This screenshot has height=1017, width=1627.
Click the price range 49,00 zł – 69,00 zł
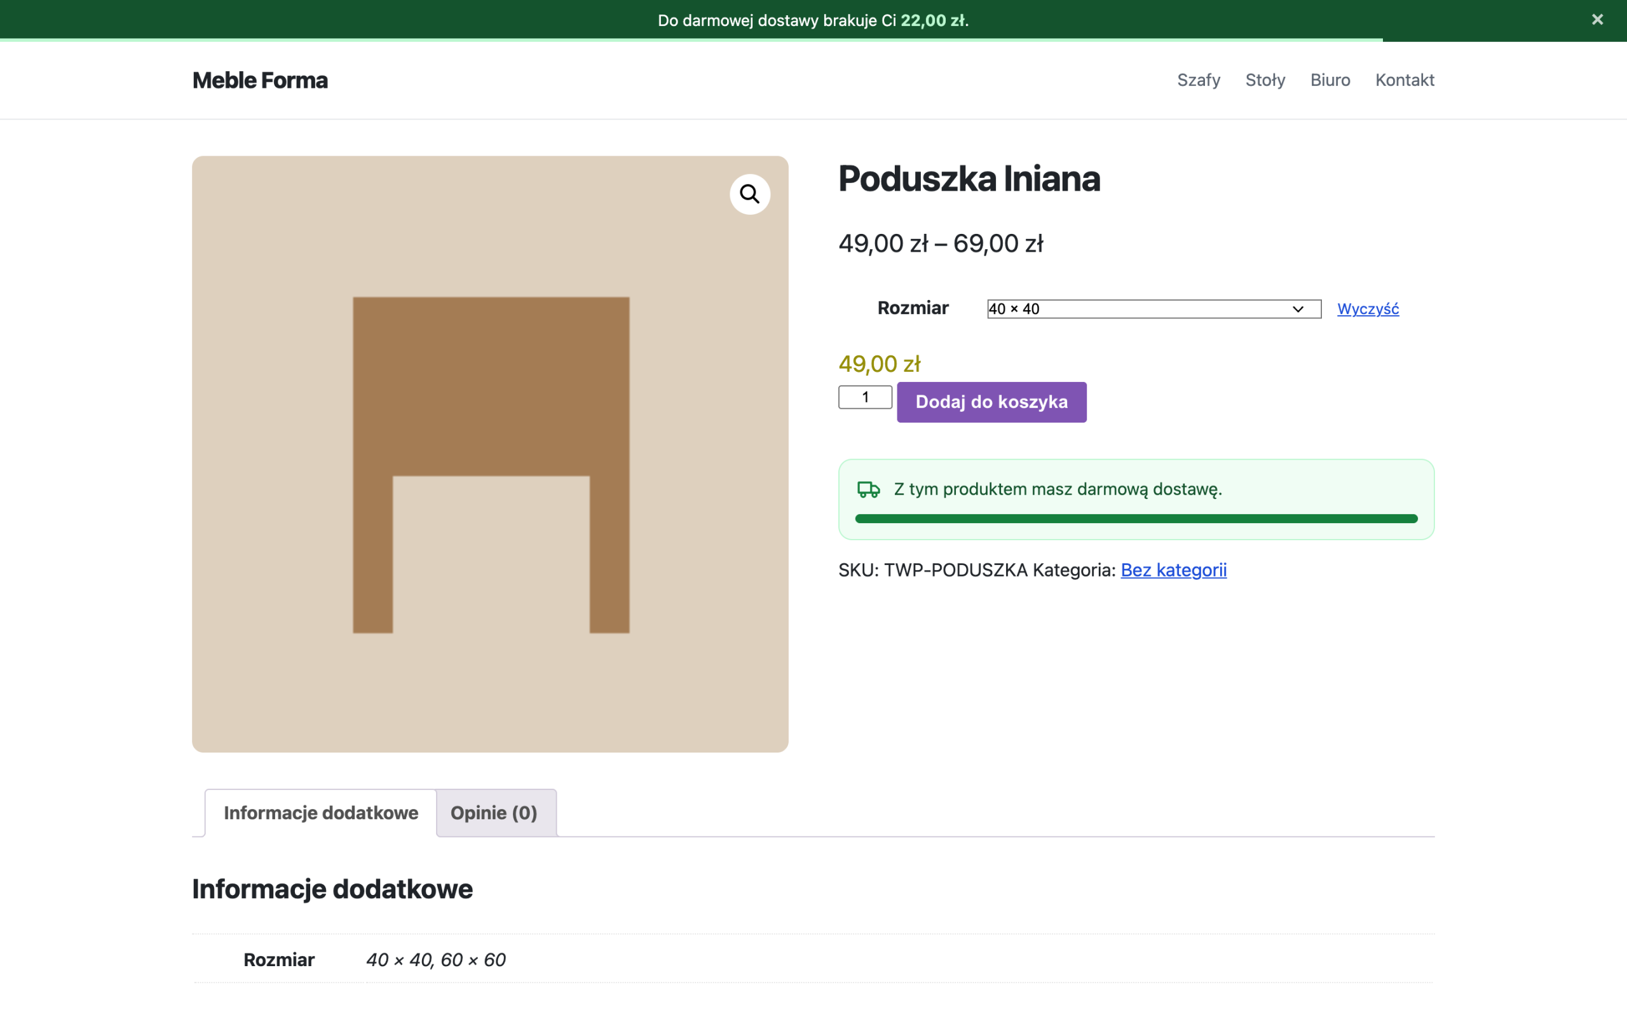(941, 243)
